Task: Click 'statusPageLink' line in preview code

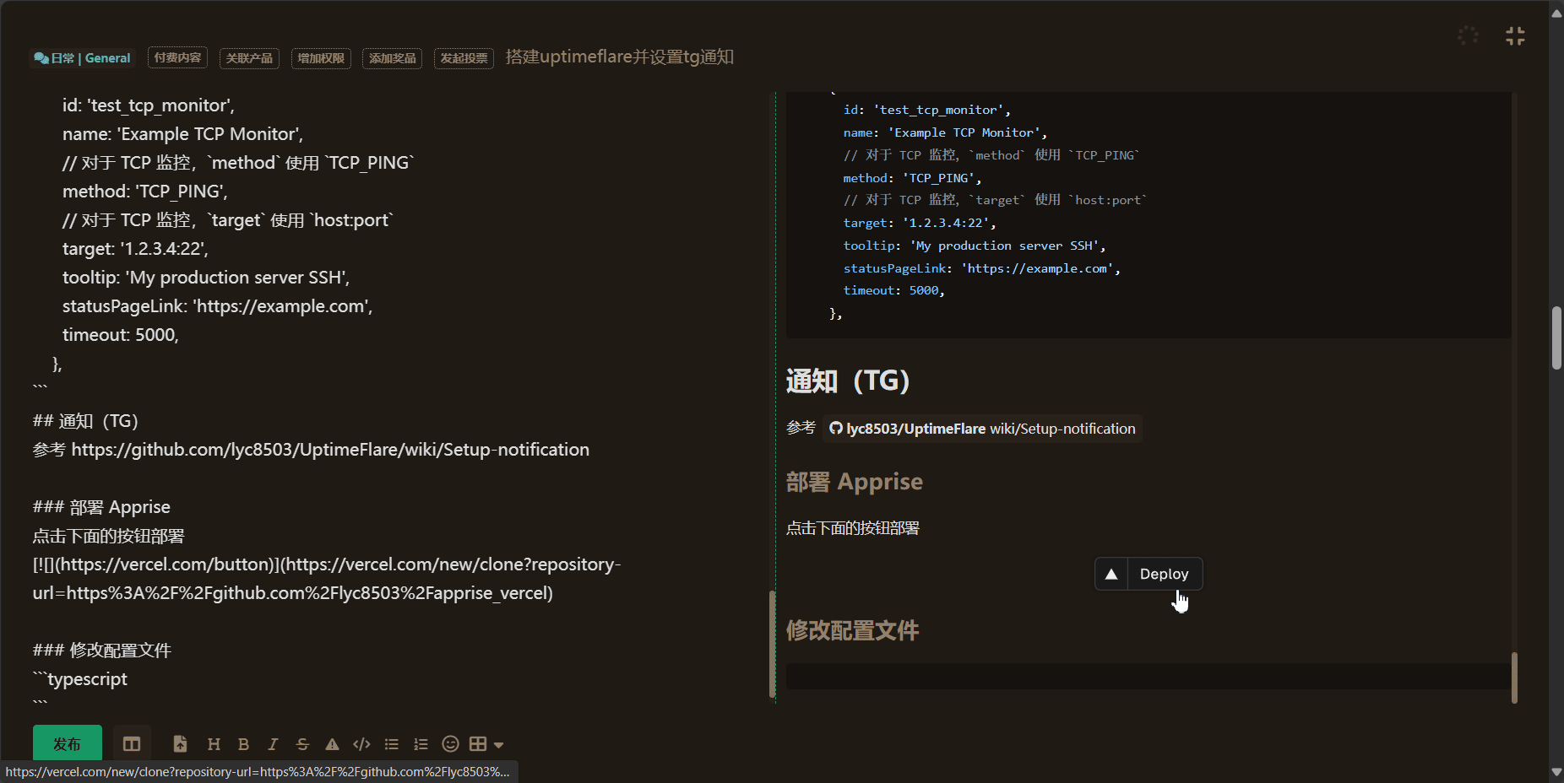Action: [982, 268]
